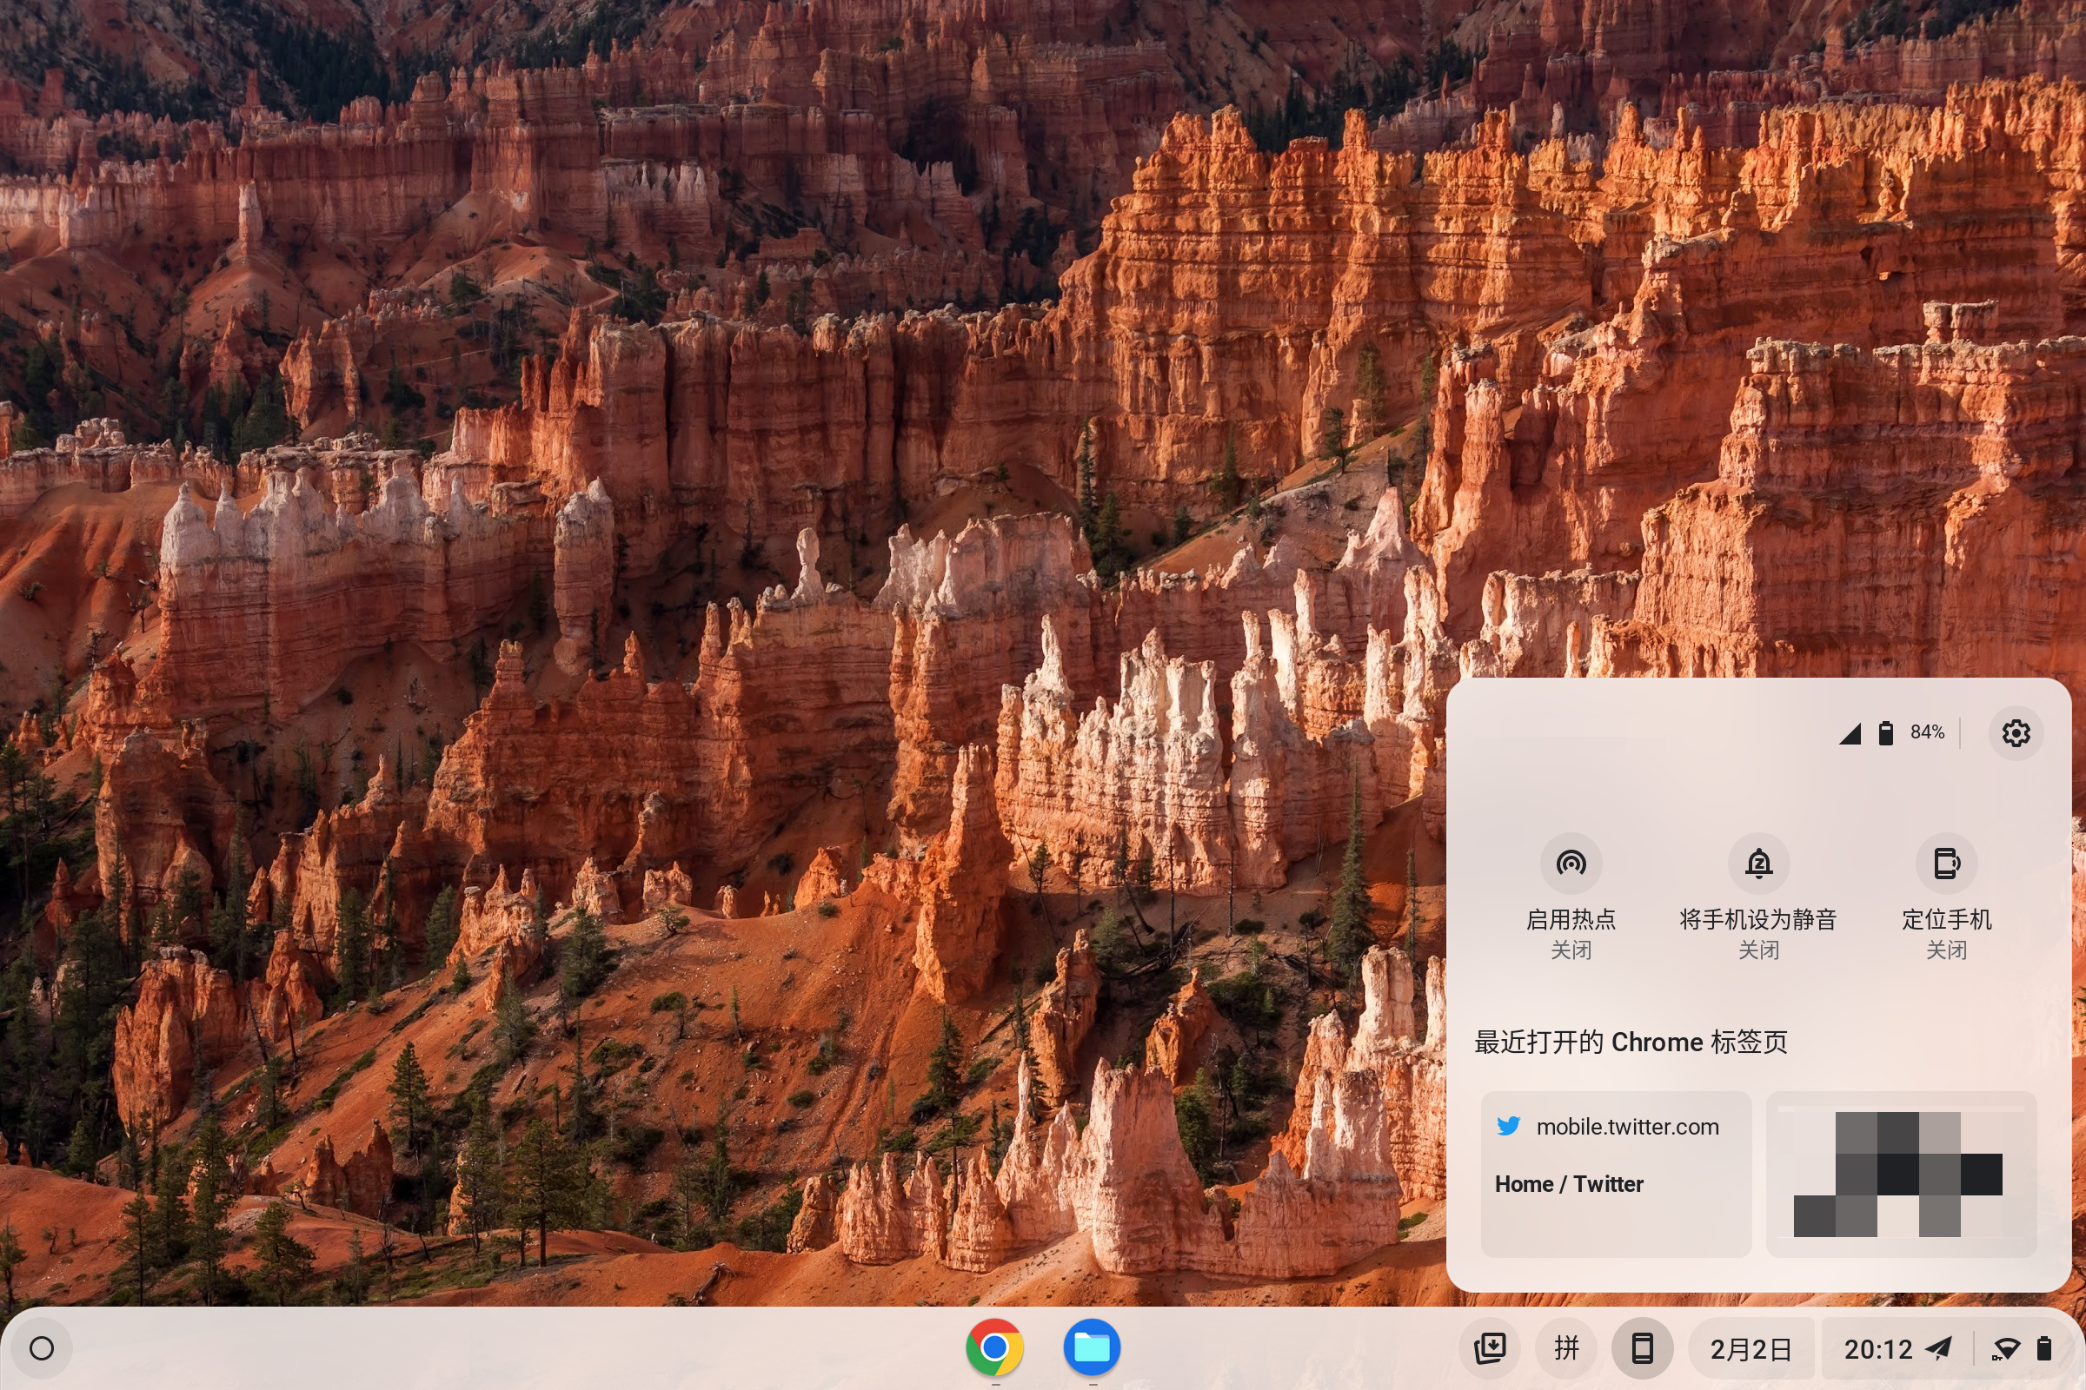Open the app launcher from the shelf
The width and height of the screenshot is (2086, 1390).
point(43,1348)
